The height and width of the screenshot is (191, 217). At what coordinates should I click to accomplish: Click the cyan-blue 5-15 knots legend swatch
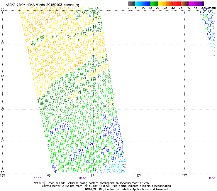[143, 4]
